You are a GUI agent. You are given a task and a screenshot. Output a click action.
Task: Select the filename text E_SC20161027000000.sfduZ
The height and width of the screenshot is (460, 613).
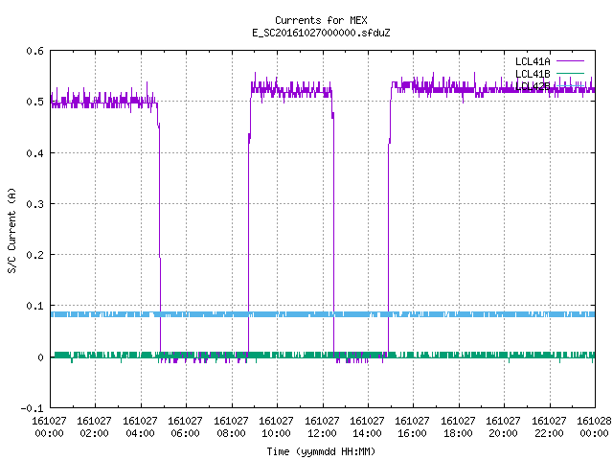pos(321,33)
